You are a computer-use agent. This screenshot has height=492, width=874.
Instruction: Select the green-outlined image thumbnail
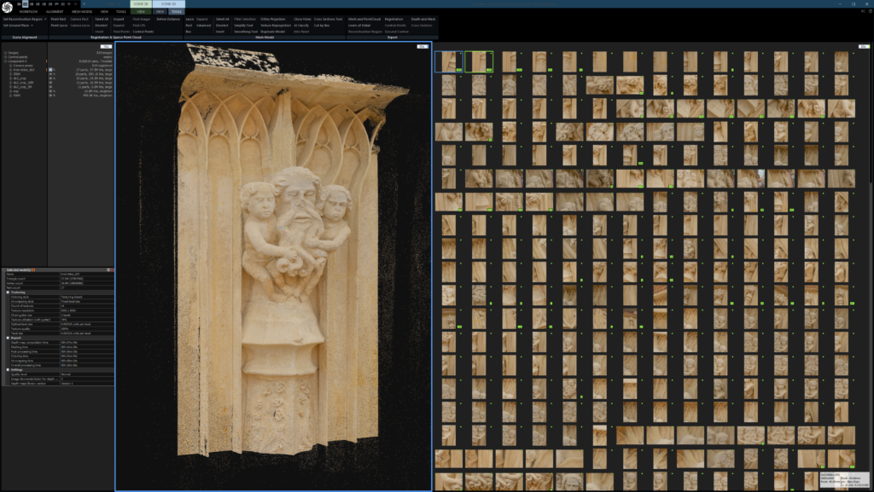479,61
